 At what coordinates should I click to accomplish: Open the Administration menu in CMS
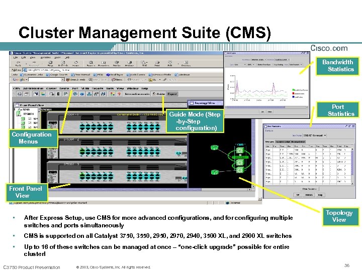pyautogui.click(x=33, y=88)
